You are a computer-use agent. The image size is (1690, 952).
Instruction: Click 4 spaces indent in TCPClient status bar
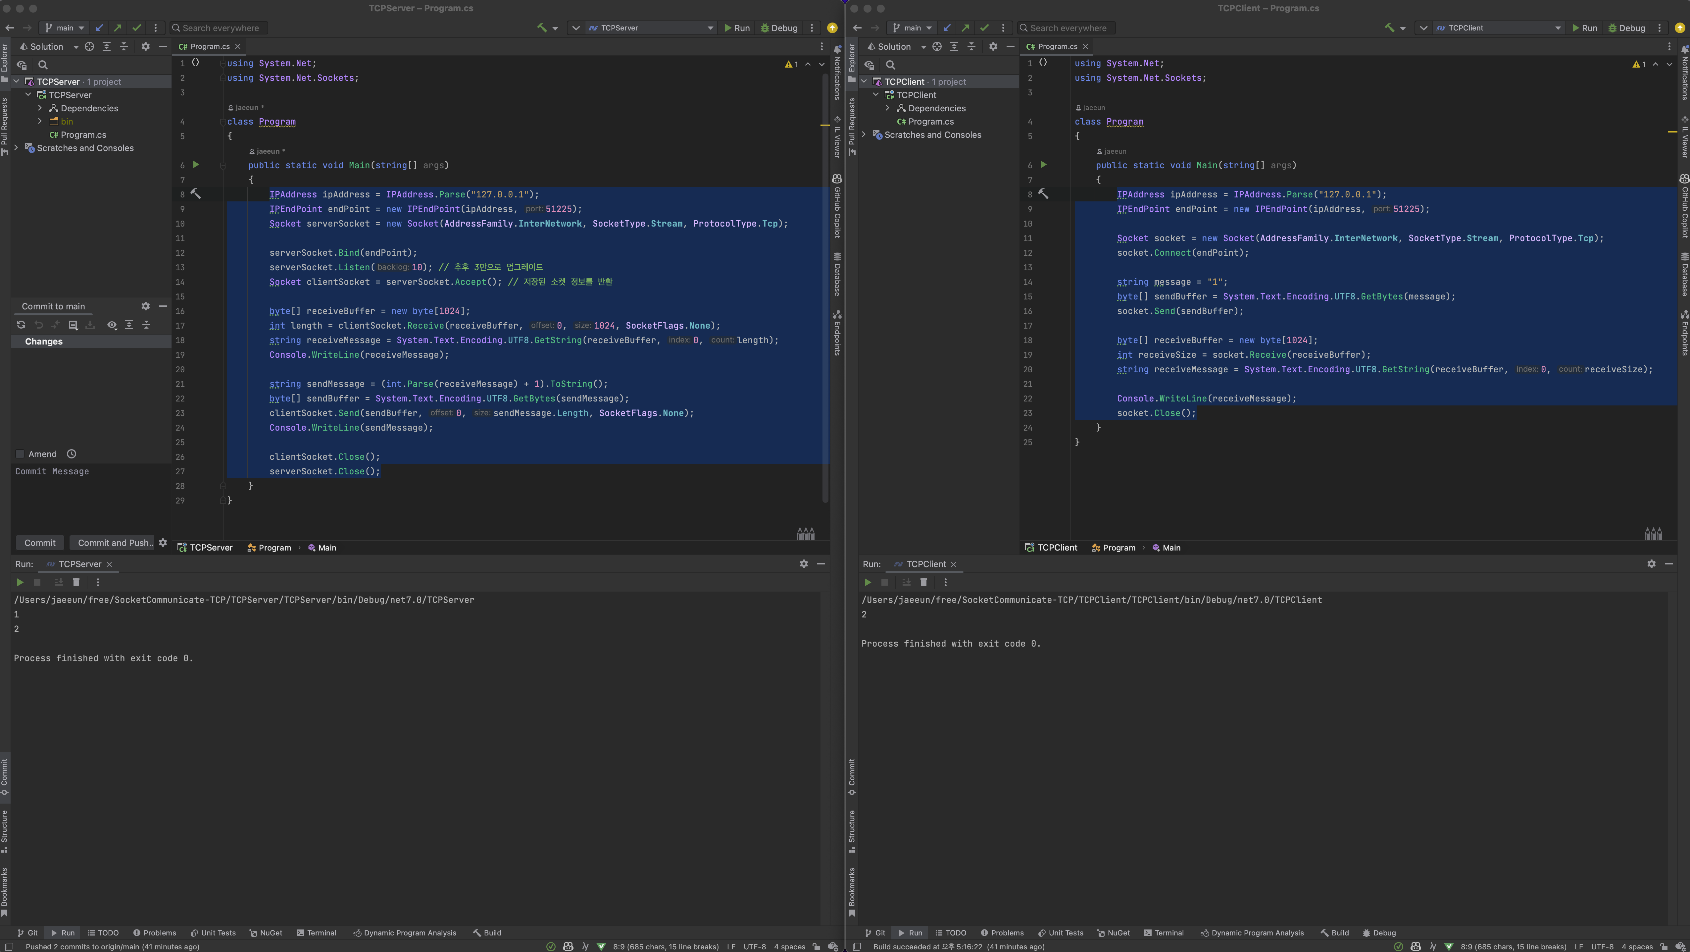(1637, 946)
